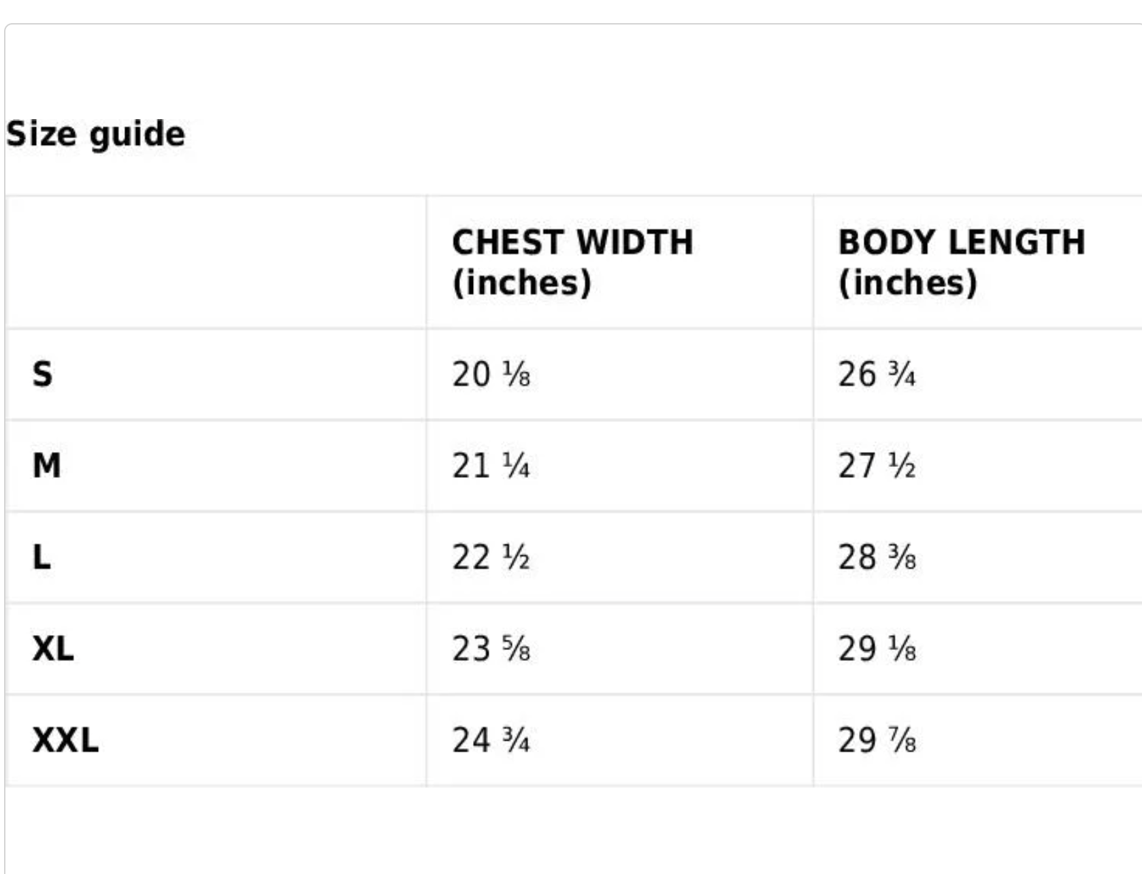
Task: Click the L body length value 28 ⅜
Action: [877, 557]
